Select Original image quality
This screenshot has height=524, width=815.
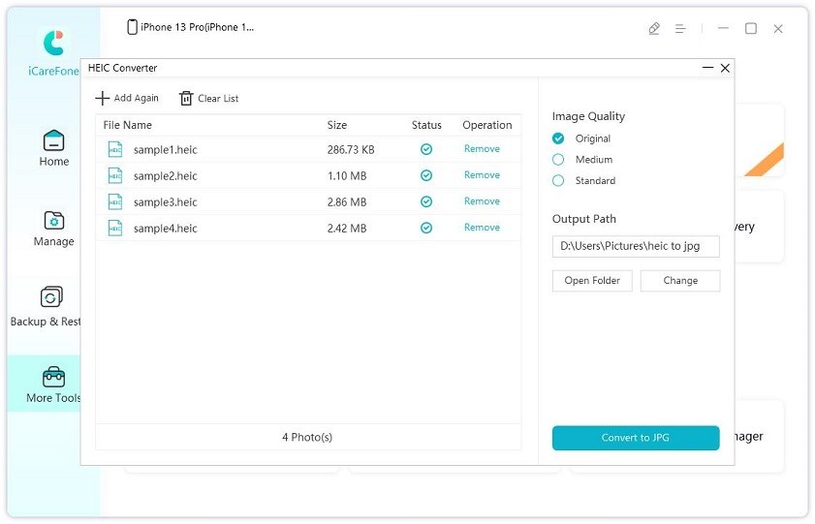pyautogui.click(x=558, y=139)
